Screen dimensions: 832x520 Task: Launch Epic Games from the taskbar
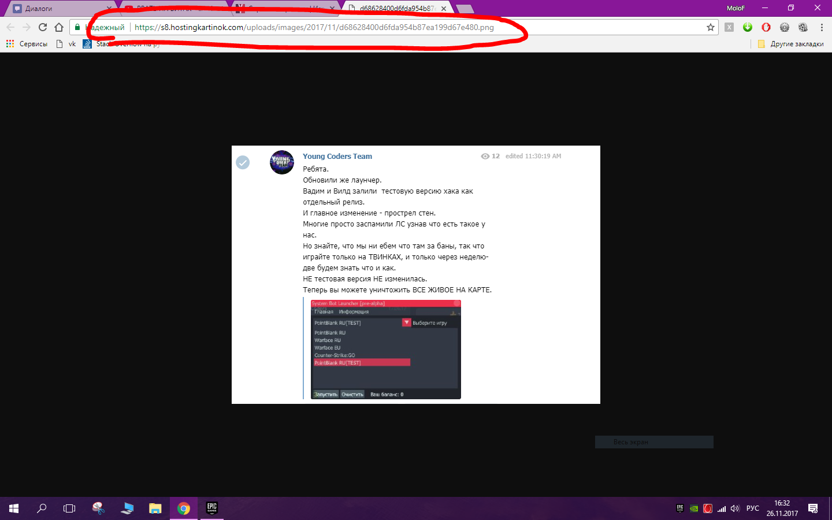click(x=211, y=508)
